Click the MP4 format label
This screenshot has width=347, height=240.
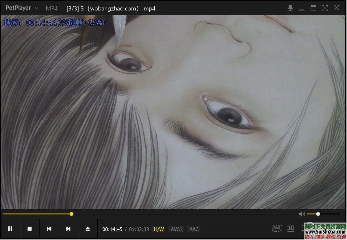click(52, 8)
